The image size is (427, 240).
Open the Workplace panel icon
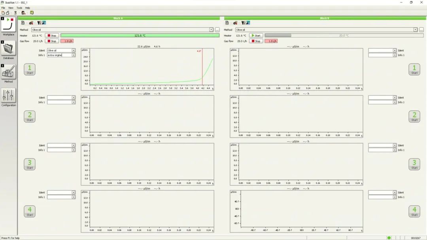coord(8,25)
